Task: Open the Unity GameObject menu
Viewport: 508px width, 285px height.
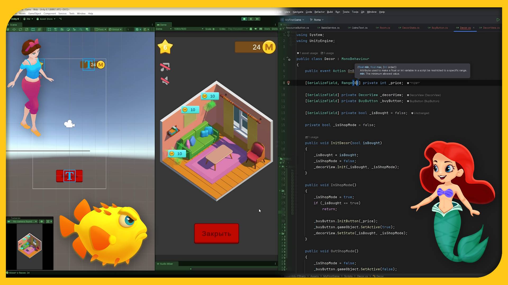Action: [34, 13]
